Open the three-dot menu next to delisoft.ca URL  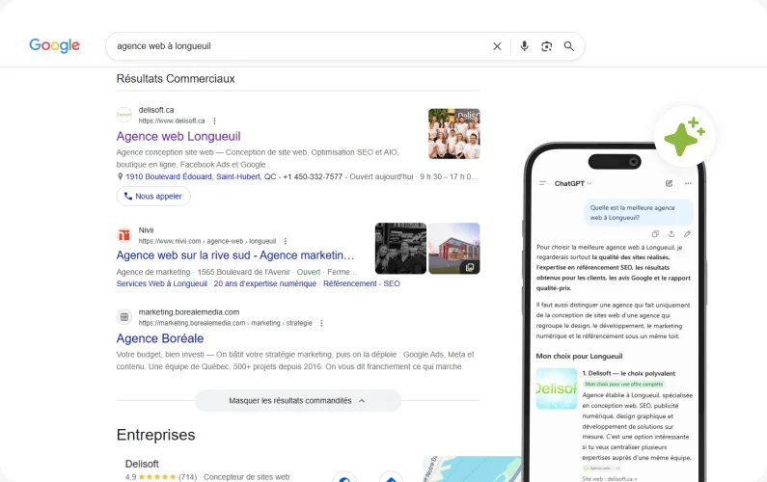tap(214, 120)
